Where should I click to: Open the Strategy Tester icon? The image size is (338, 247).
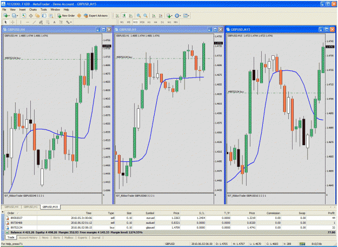click(x=51, y=16)
